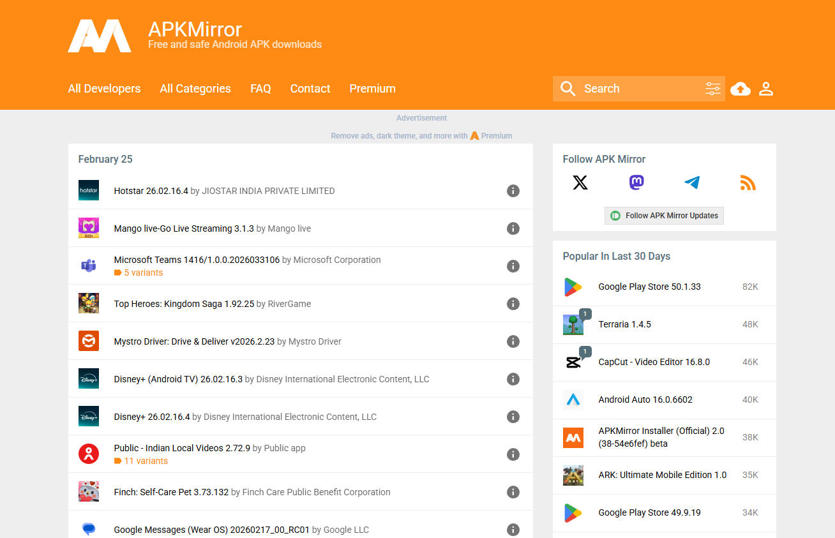Open the upload APK cloud icon
The image size is (835, 538).
(740, 89)
